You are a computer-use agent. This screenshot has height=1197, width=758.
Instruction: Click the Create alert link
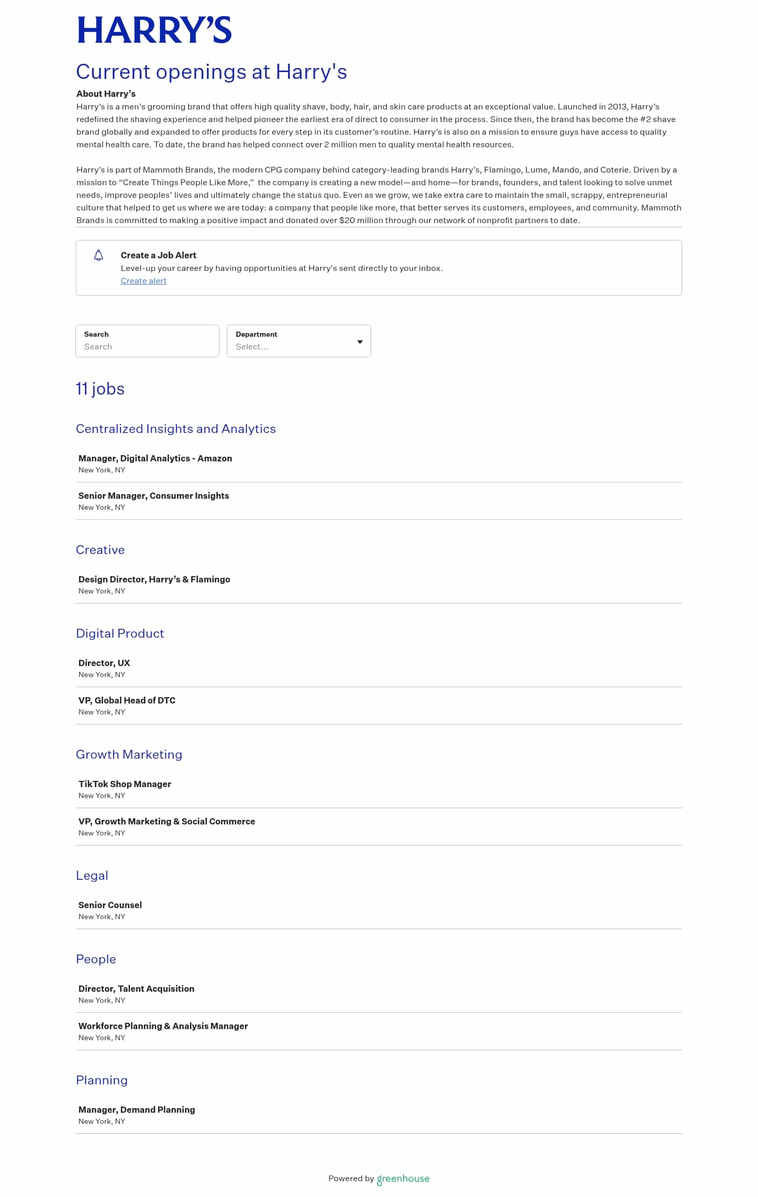(143, 281)
